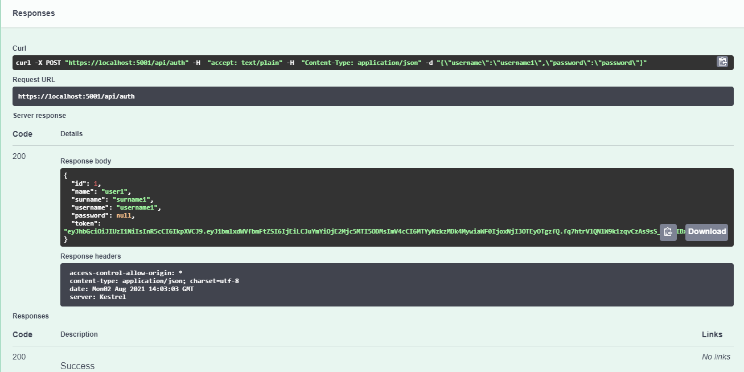Click the 200 code next to Success
The height and width of the screenshot is (372, 744).
tap(19, 357)
